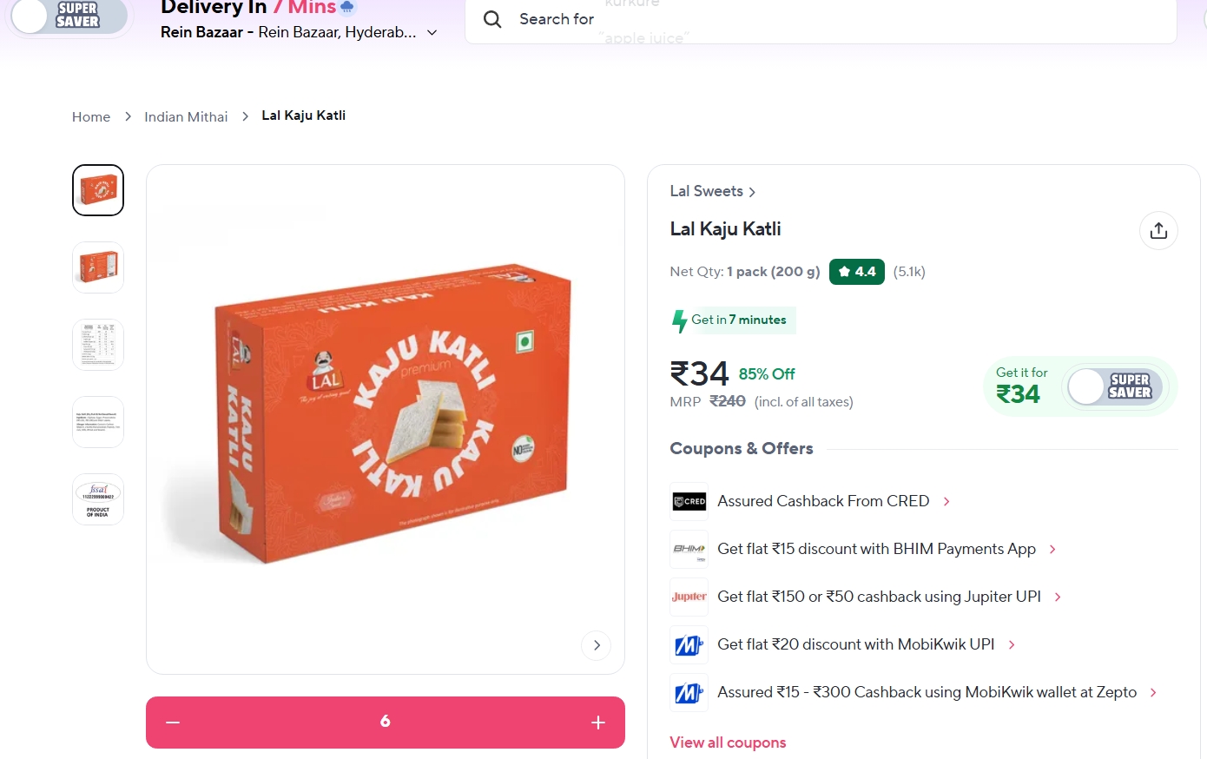Click the search magnifier icon
Image resolution: width=1207 pixels, height=759 pixels.
(x=492, y=19)
